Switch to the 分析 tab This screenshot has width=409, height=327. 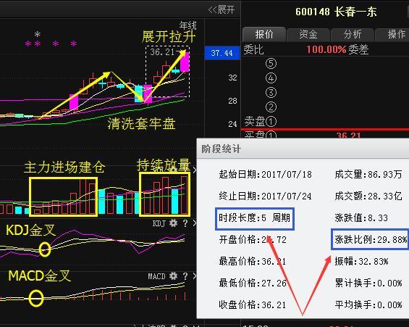coord(353,34)
